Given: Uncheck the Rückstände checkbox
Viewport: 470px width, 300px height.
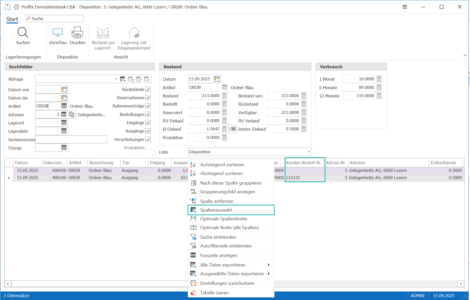Looking at the screenshot, I should coord(148,89).
